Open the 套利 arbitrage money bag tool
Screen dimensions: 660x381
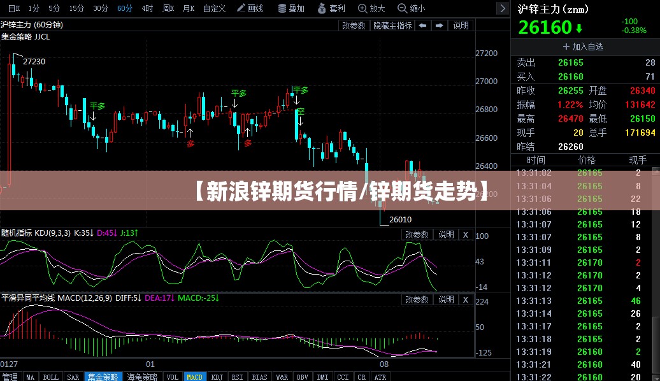pos(331,8)
